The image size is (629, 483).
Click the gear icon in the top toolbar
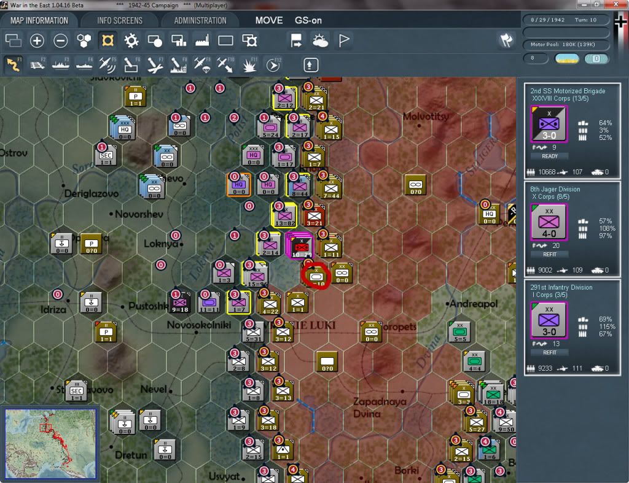(x=131, y=41)
